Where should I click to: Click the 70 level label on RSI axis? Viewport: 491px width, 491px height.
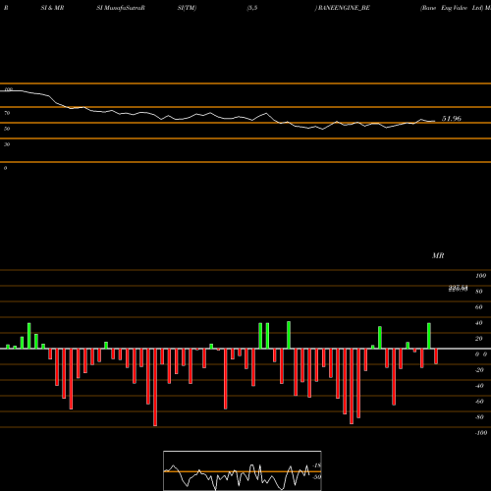(x=7, y=113)
